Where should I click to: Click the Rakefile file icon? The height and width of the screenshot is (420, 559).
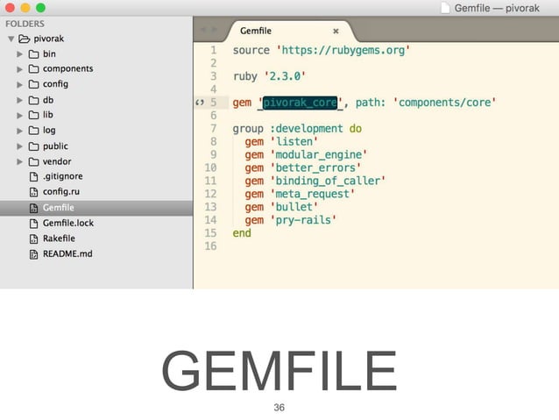[x=33, y=238]
